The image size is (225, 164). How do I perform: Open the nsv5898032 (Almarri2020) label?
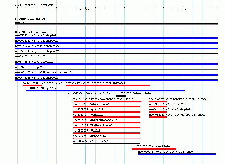[91, 104]
